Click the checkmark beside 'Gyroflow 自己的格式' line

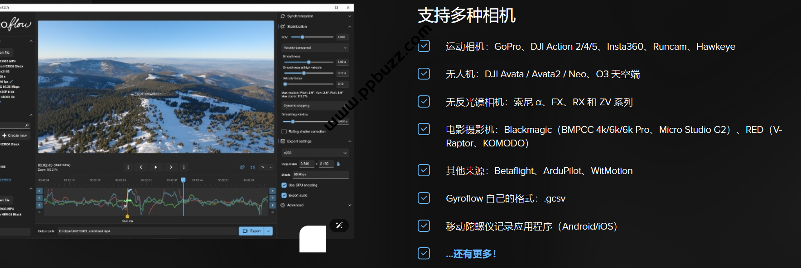[x=424, y=198]
